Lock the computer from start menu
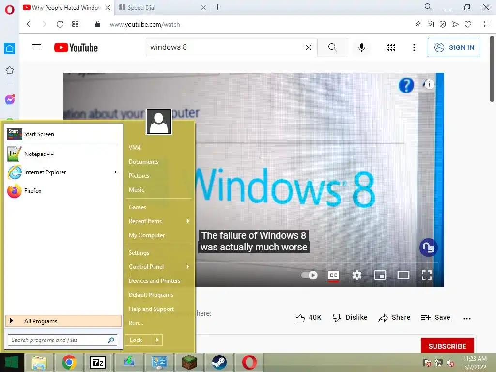This screenshot has height=372, width=496. [x=139, y=340]
